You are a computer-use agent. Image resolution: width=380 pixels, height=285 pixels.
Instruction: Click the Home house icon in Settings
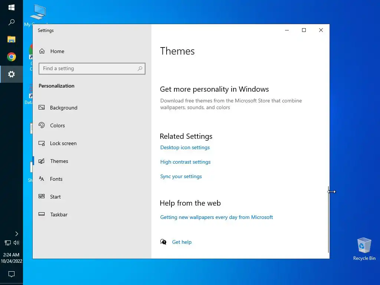tap(42, 51)
